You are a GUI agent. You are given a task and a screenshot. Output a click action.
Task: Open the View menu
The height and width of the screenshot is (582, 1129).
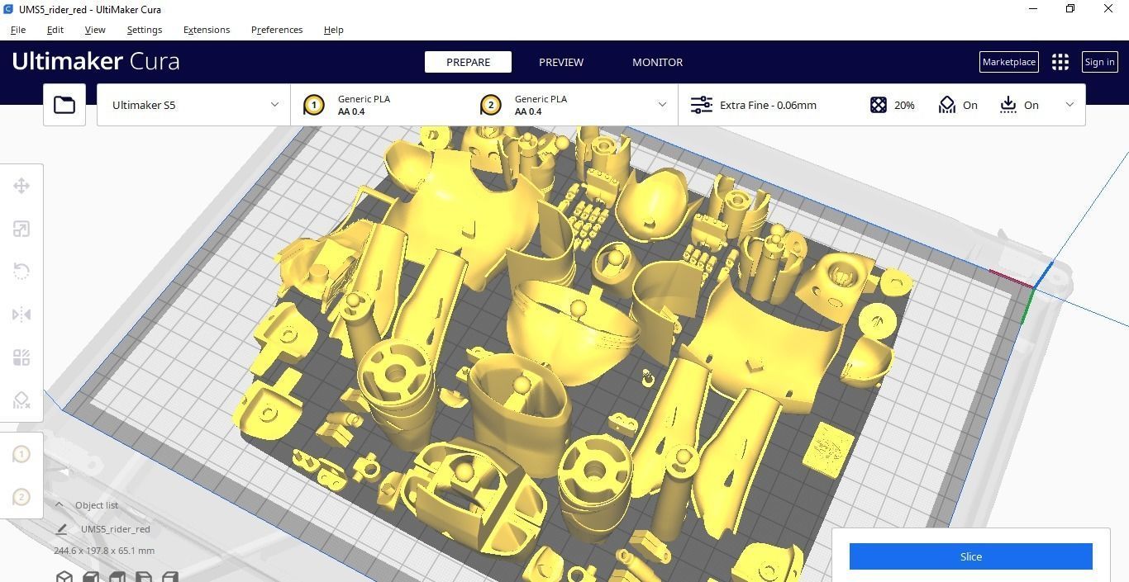point(95,30)
